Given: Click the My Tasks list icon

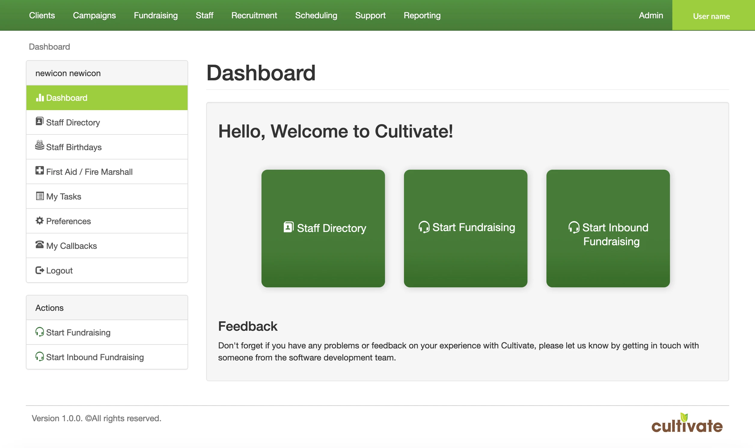Looking at the screenshot, I should (x=39, y=196).
